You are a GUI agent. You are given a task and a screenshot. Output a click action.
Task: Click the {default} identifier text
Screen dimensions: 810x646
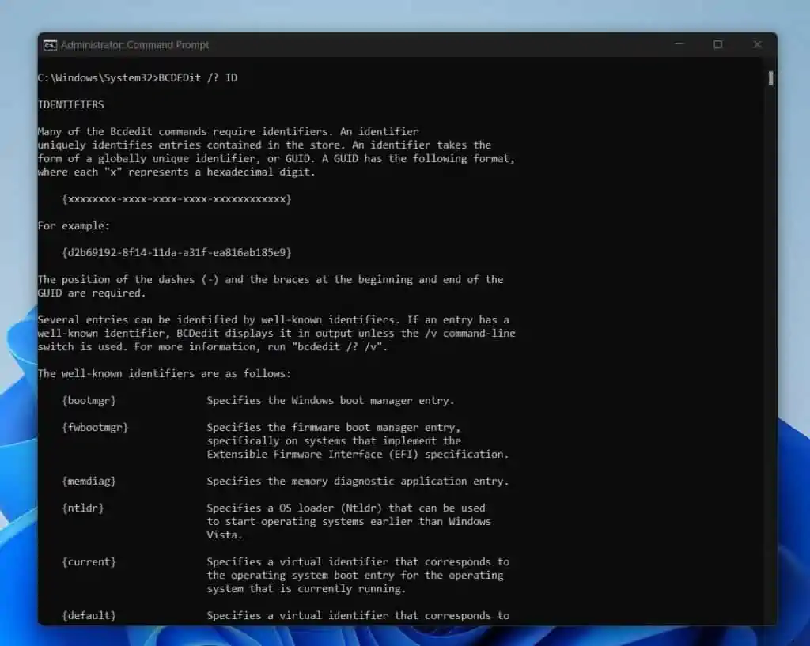point(89,615)
